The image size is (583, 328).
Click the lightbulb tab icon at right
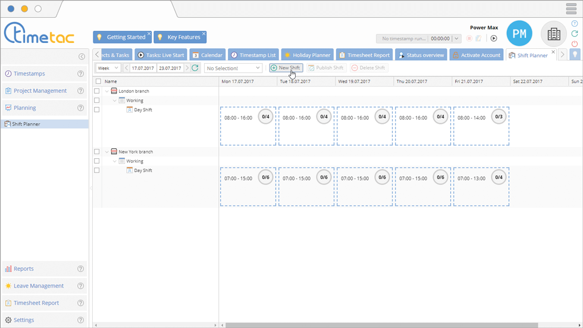click(x=575, y=55)
